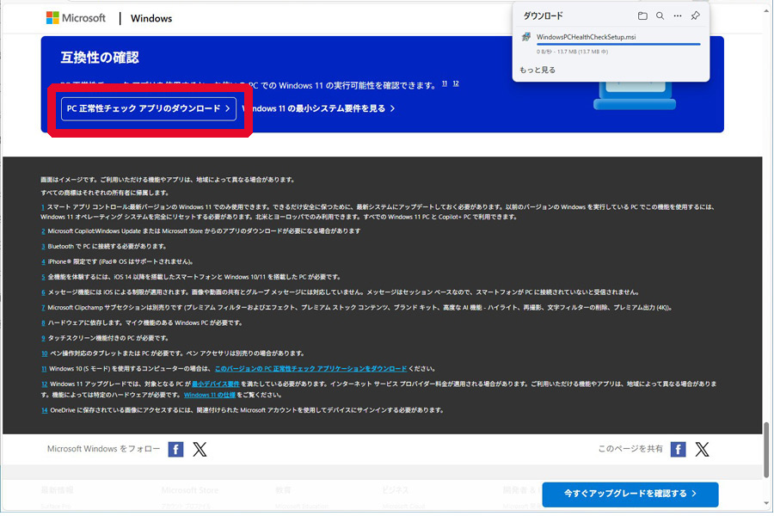Image resolution: width=774 pixels, height=516 pixels.
Task: Click もっと見る in the downloads panel
Action: pos(537,71)
